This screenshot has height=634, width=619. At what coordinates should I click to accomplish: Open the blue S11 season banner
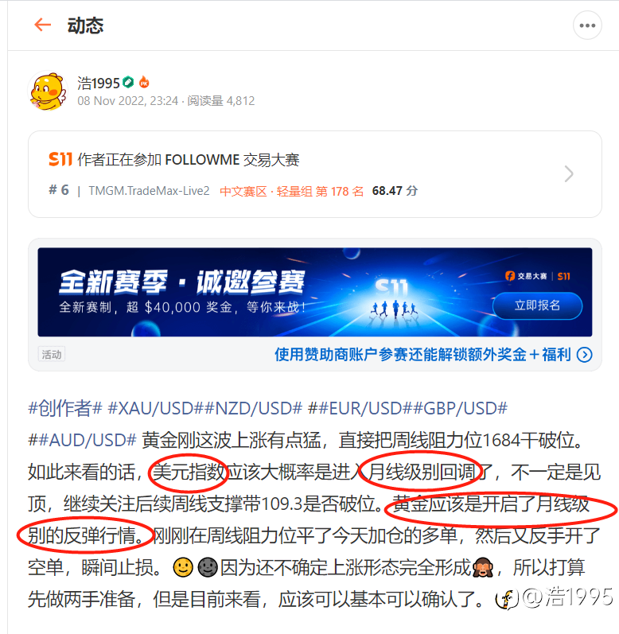pyautogui.click(x=314, y=292)
